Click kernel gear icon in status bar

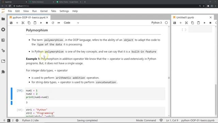point(17,120)
